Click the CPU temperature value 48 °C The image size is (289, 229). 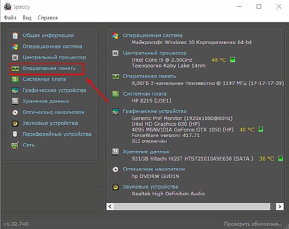click(219, 60)
